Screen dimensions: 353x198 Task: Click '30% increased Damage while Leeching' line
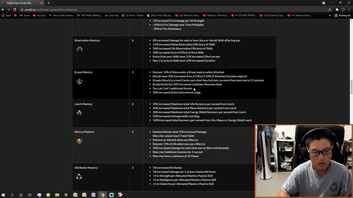pos(176,116)
